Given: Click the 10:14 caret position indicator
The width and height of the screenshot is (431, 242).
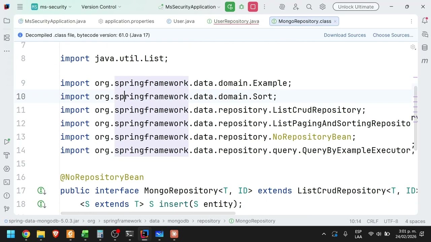Looking at the screenshot, I should click(355, 221).
